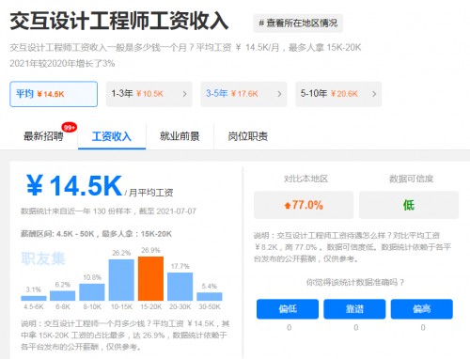470x359 pixels.
Task: Click the 对比本地区 label
Action: [x=305, y=179]
